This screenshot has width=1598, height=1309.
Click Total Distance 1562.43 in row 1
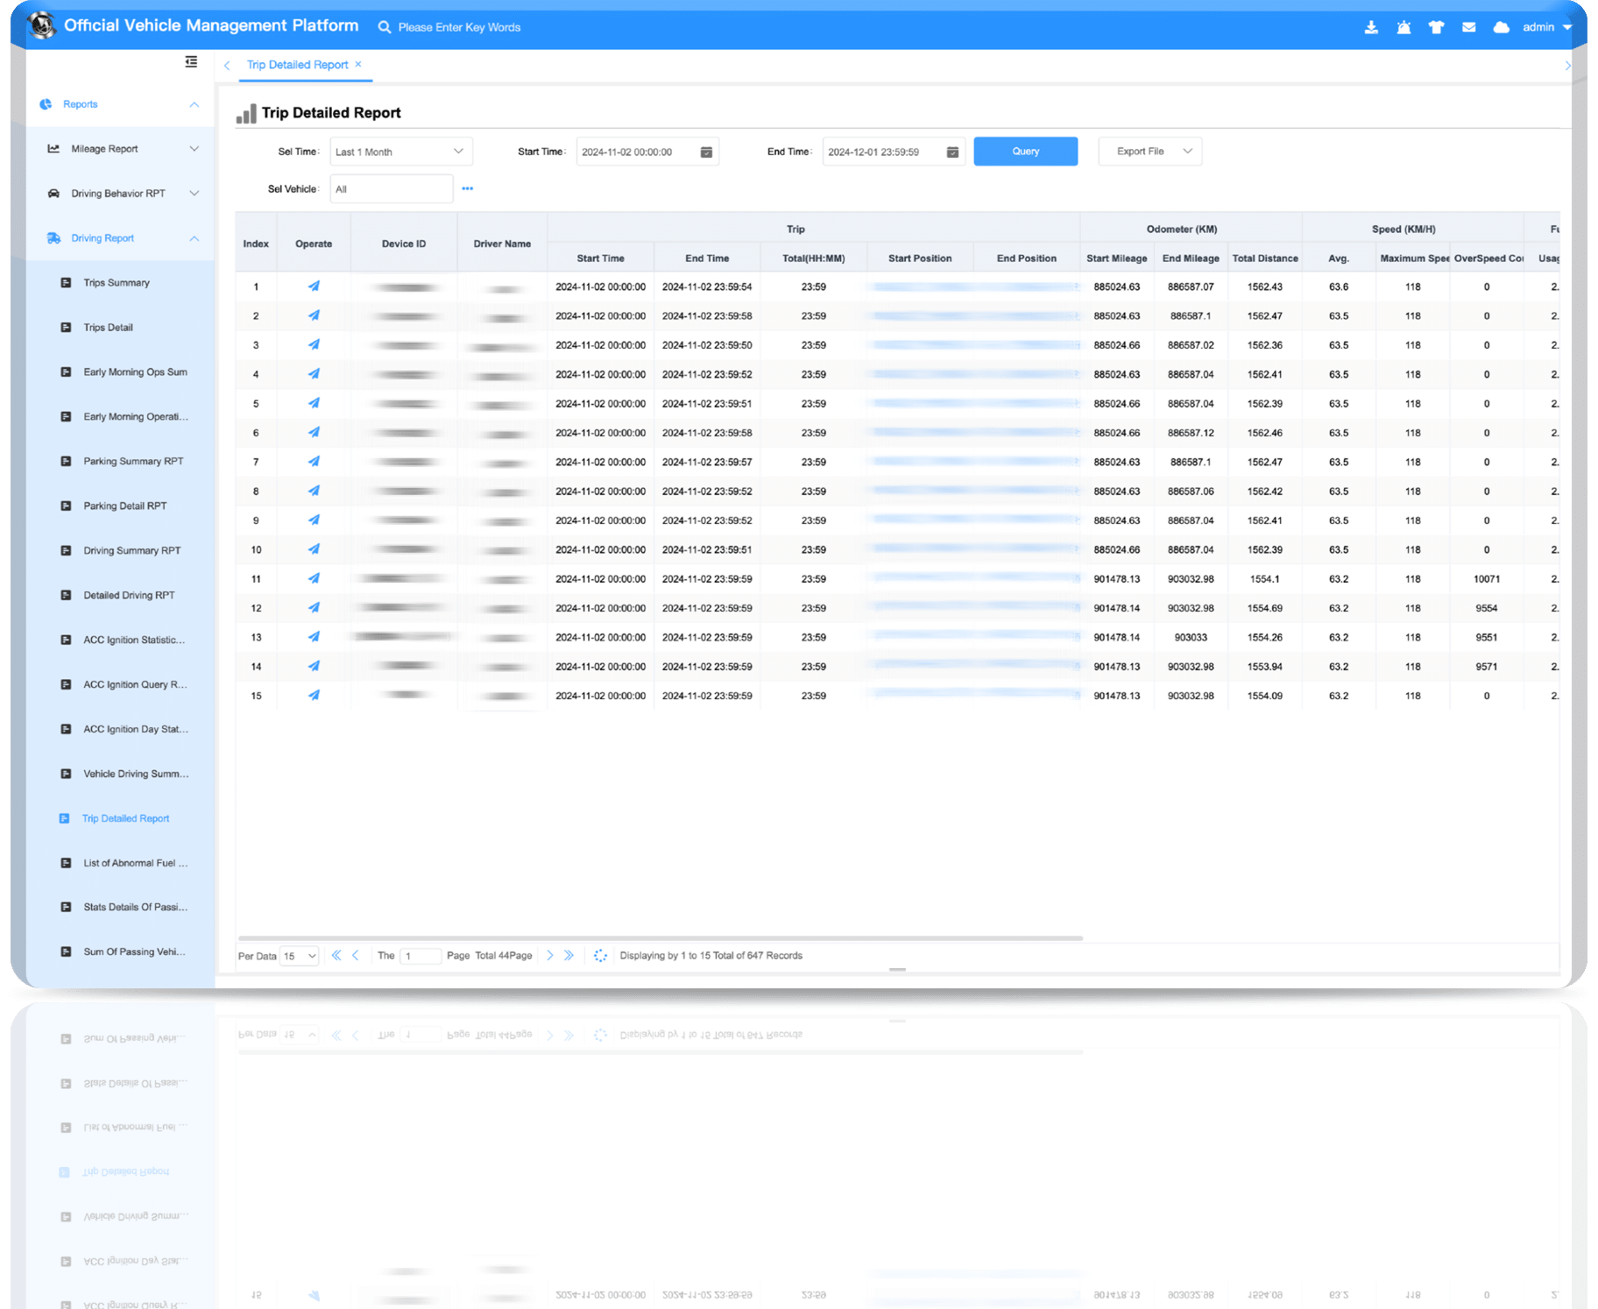(x=1265, y=287)
